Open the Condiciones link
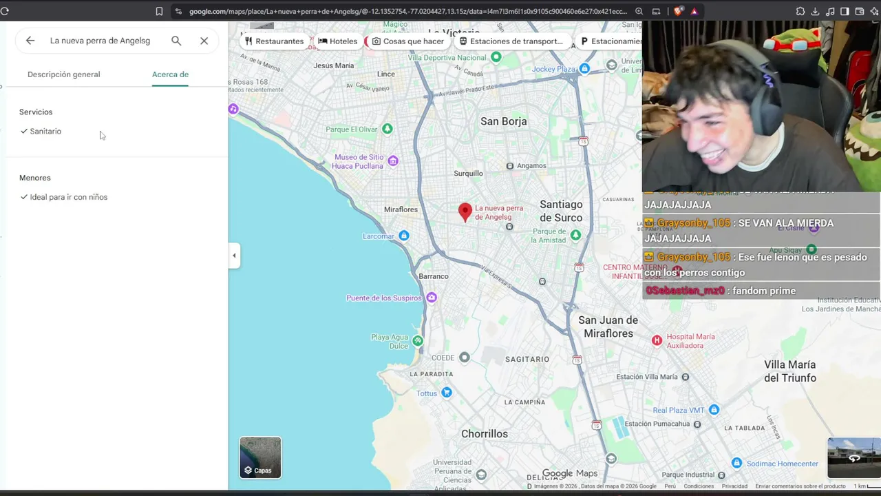 [699, 486]
